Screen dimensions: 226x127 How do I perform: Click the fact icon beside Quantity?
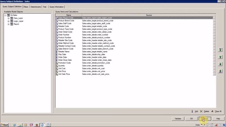coord(57,66)
